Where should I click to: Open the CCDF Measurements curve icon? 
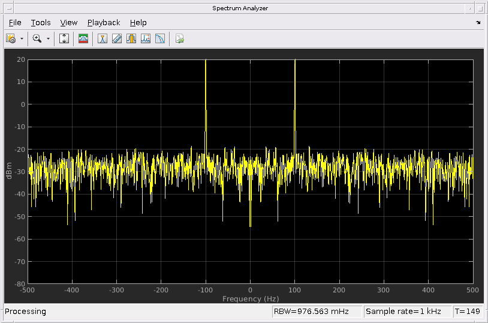point(160,38)
